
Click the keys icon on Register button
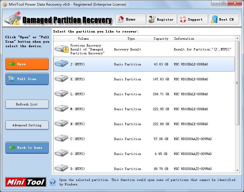tap(152, 19)
